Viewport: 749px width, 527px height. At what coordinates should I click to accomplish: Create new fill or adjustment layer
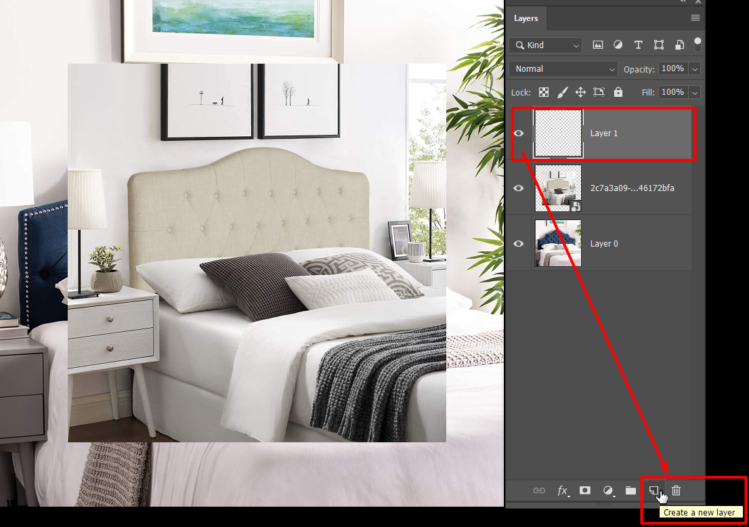coord(608,490)
